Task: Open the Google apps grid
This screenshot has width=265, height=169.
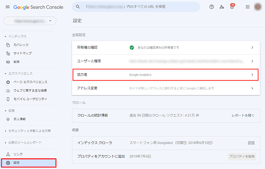Action: [x=247, y=7]
